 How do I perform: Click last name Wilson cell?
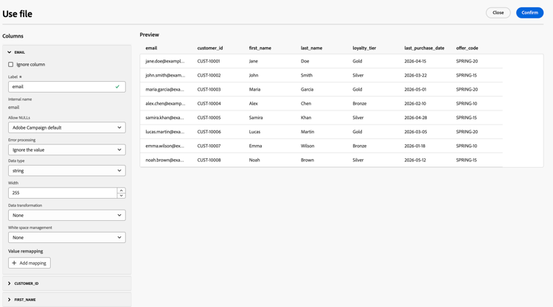tap(307, 146)
